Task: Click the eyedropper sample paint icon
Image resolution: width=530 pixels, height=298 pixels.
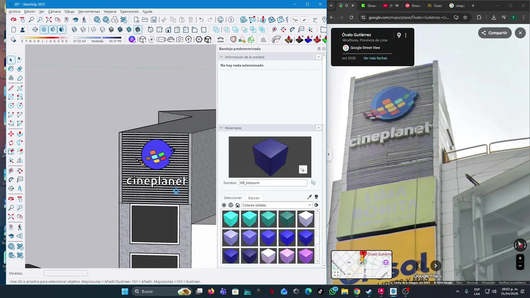Action: 309,197
